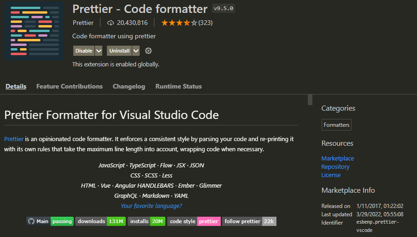Click the downloads 131M badge
The width and height of the screenshot is (417, 237).
[x=100, y=221]
